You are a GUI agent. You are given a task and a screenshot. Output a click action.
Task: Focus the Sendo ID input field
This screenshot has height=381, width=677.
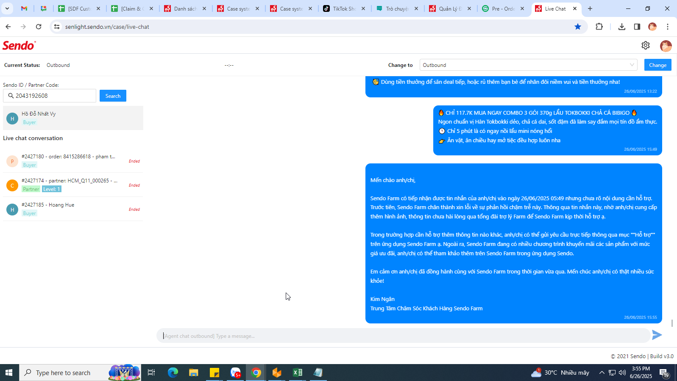50,96
